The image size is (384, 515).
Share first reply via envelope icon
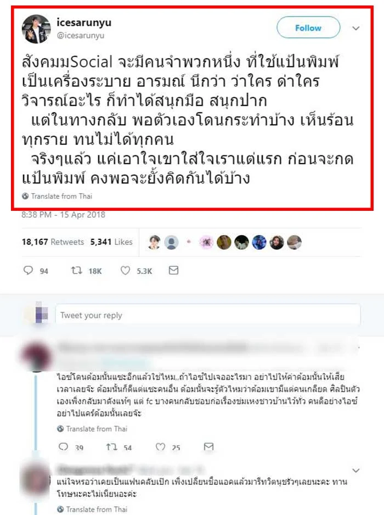[x=209, y=446]
